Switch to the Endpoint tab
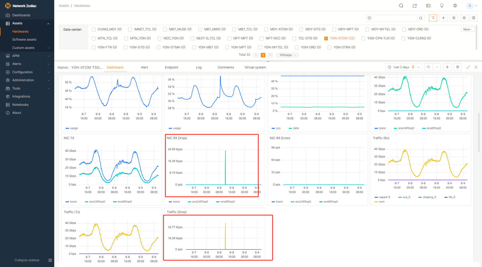This screenshot has width=482, height=267. pos(171,67)
